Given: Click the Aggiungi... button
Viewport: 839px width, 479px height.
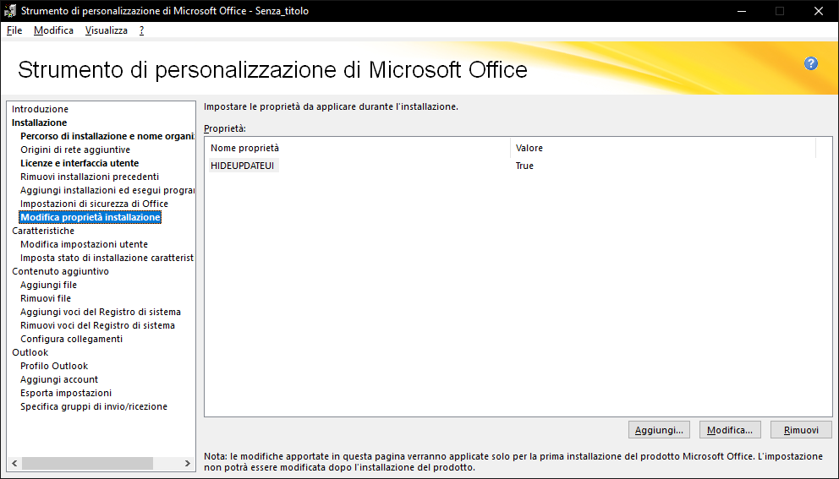Looking at the screenshot, I should (659, 430).
